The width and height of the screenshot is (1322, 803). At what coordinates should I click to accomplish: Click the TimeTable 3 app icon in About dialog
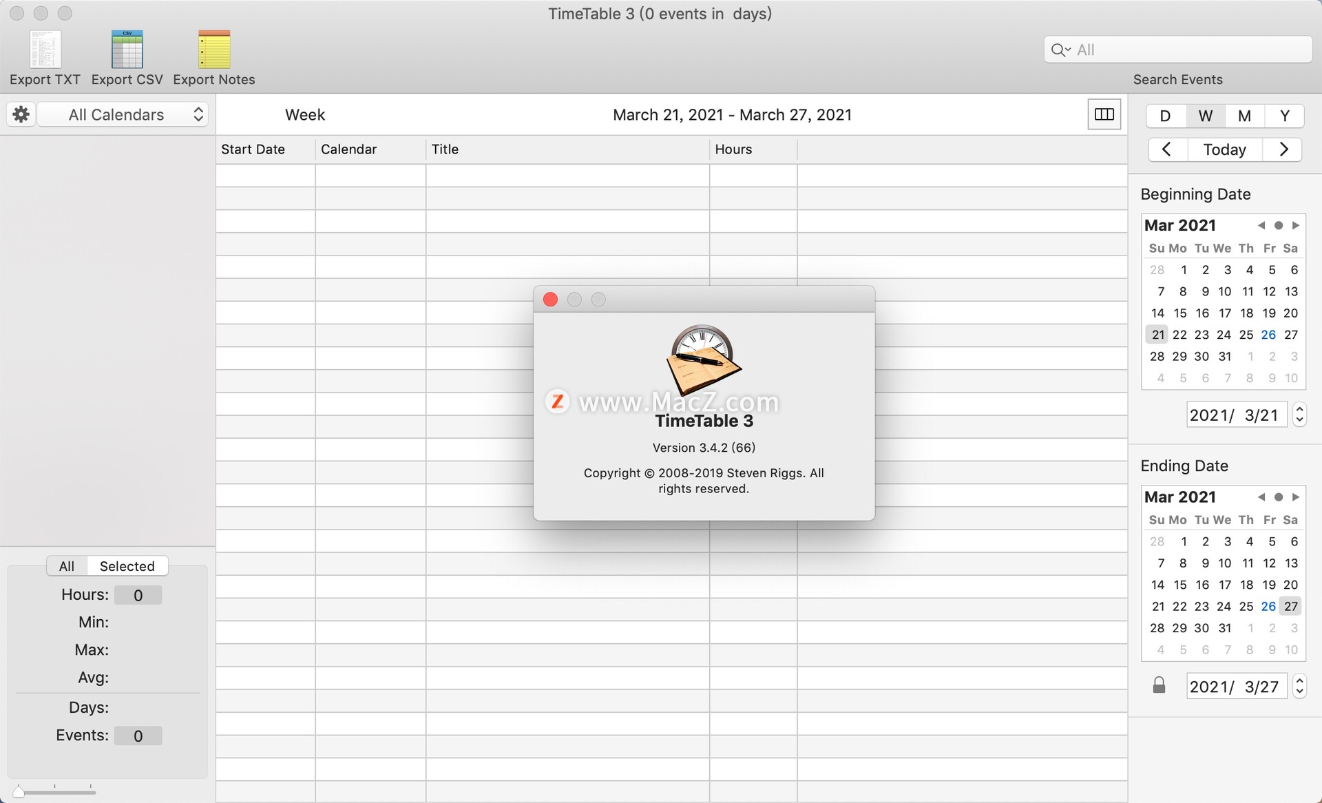coord(703,359)
